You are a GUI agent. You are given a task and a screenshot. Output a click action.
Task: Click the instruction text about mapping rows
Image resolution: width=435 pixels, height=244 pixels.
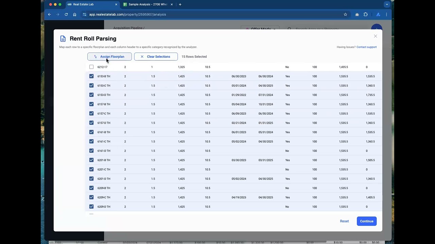pos(128,47)
